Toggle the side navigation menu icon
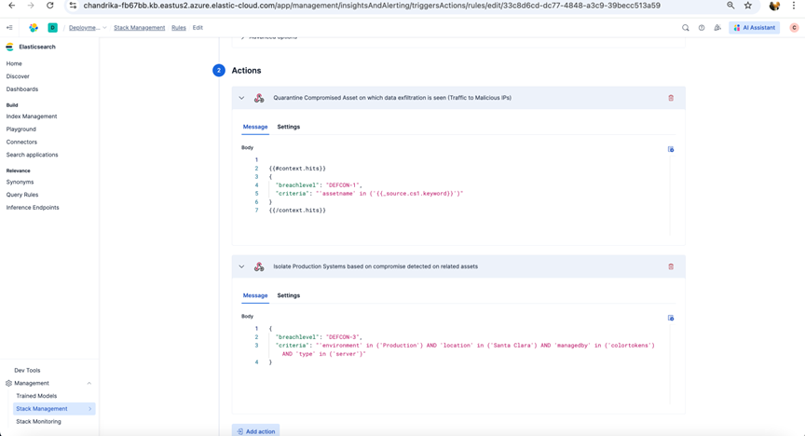Image resolution: width=805 pixels, height=436 pixels. pos(10,28)
